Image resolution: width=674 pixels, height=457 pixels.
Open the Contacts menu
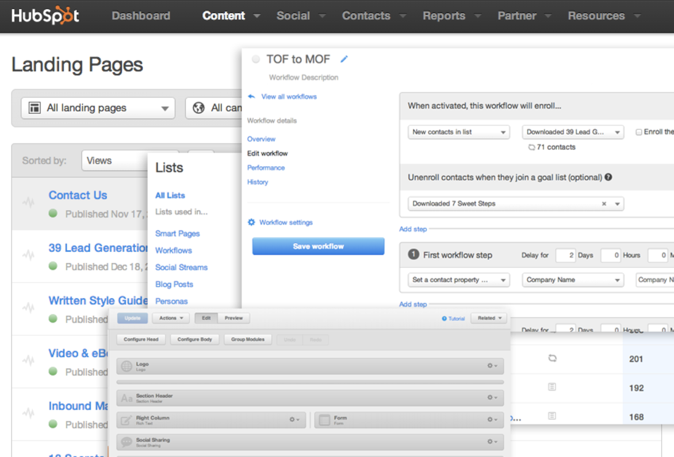(x=373, y=16)
